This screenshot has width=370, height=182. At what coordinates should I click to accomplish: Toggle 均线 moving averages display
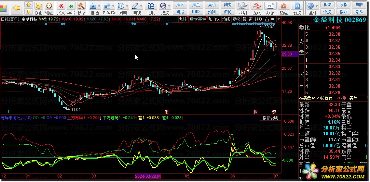point(226,19)
